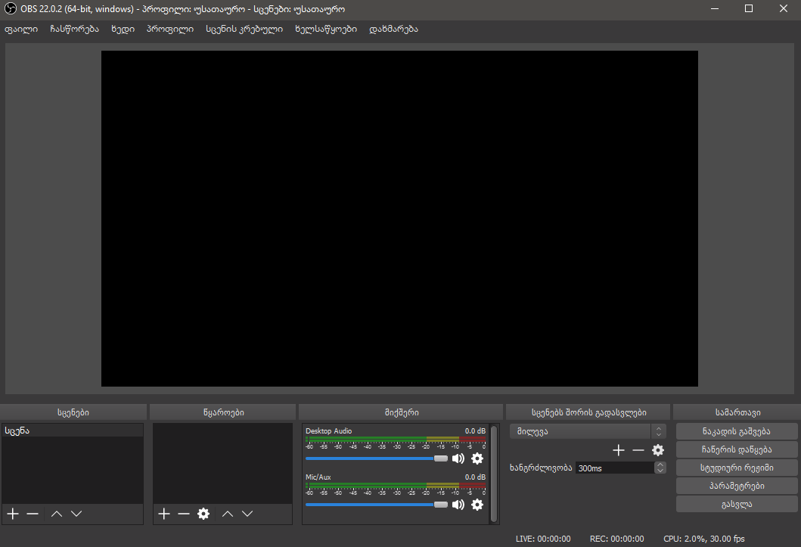Move source down with arrow icon
Image resolution: width=801 pixels, height=547 pixels.
(x=247, y=514)
